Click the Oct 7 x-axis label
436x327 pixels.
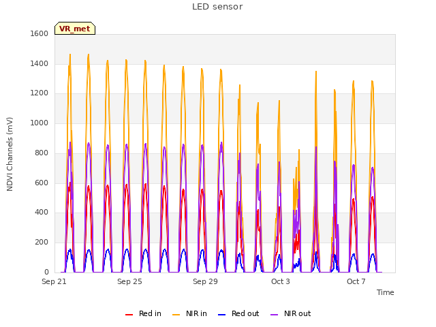click(x=356, y=281)
